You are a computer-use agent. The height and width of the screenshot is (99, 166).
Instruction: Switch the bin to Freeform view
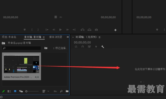(21, 91)
